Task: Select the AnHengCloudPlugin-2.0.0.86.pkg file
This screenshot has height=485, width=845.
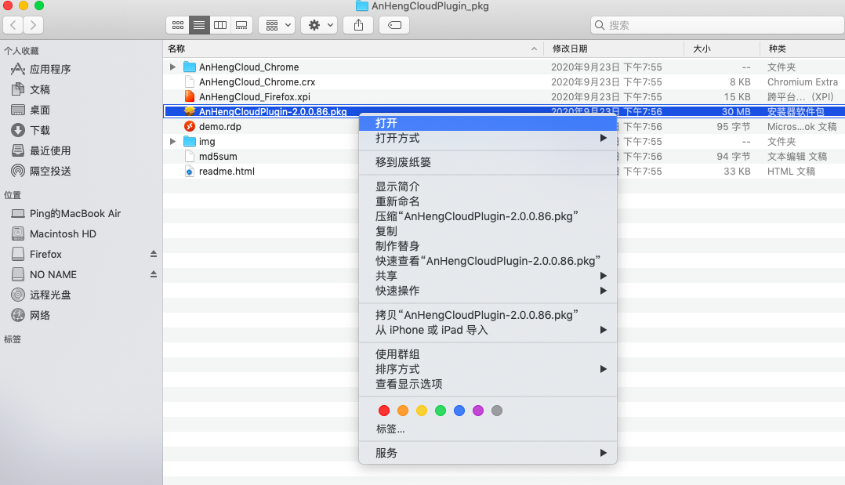Action: [273, 112]
